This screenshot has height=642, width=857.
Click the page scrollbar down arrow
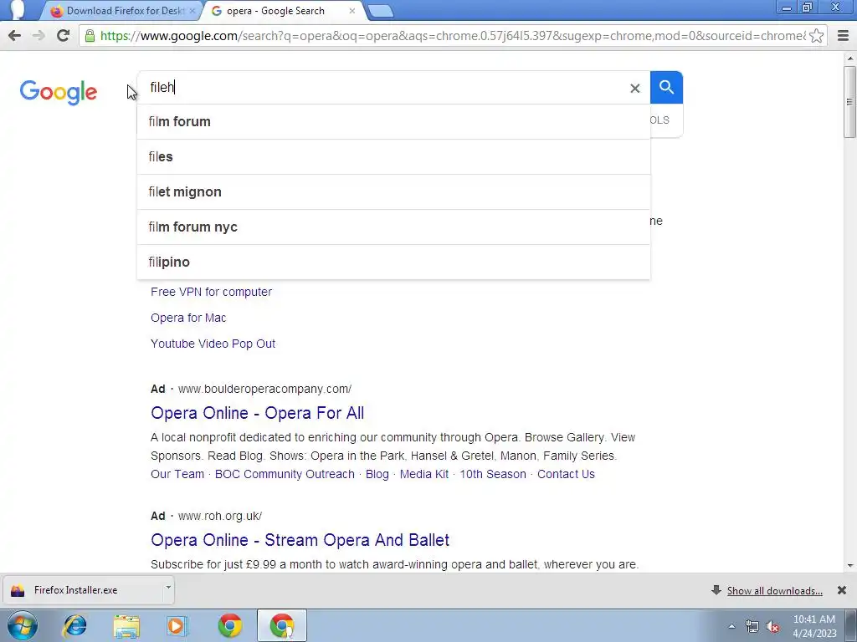point(850,566)
